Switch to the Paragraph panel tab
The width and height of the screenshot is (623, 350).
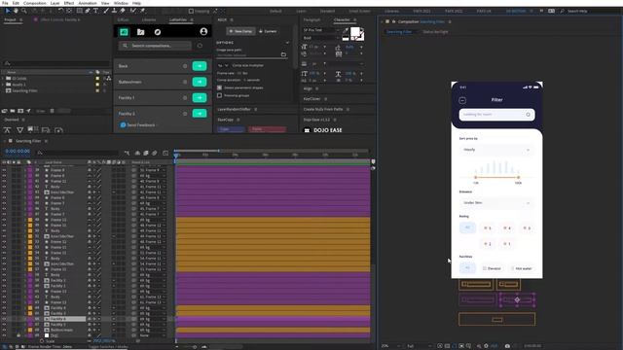click(x=311, y=19)
